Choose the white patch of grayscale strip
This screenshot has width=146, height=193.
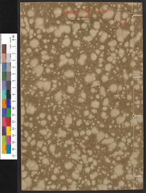pos(9,49)
